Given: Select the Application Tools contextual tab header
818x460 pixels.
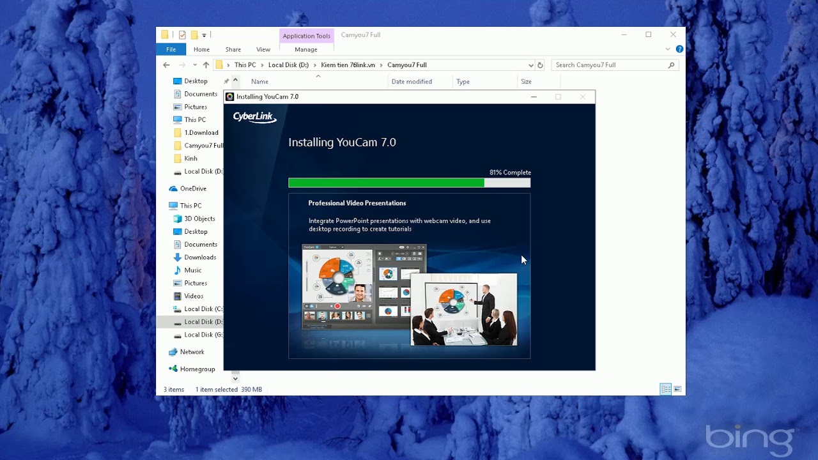Looking at the screenshot, I should (307, 36).
